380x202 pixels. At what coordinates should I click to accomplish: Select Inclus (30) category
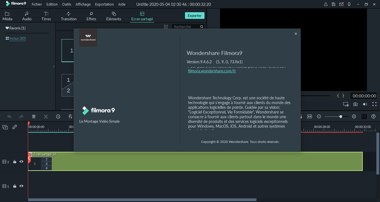click(16, 38)
